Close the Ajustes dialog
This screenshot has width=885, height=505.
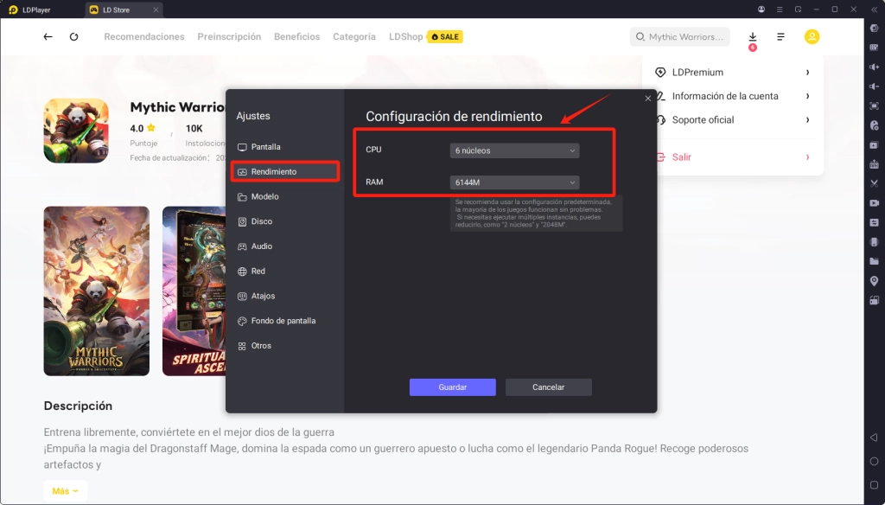(x=648, y=99)
